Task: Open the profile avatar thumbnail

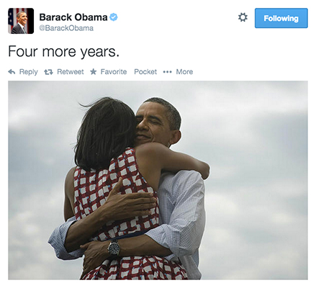Action: coord(21,21)
